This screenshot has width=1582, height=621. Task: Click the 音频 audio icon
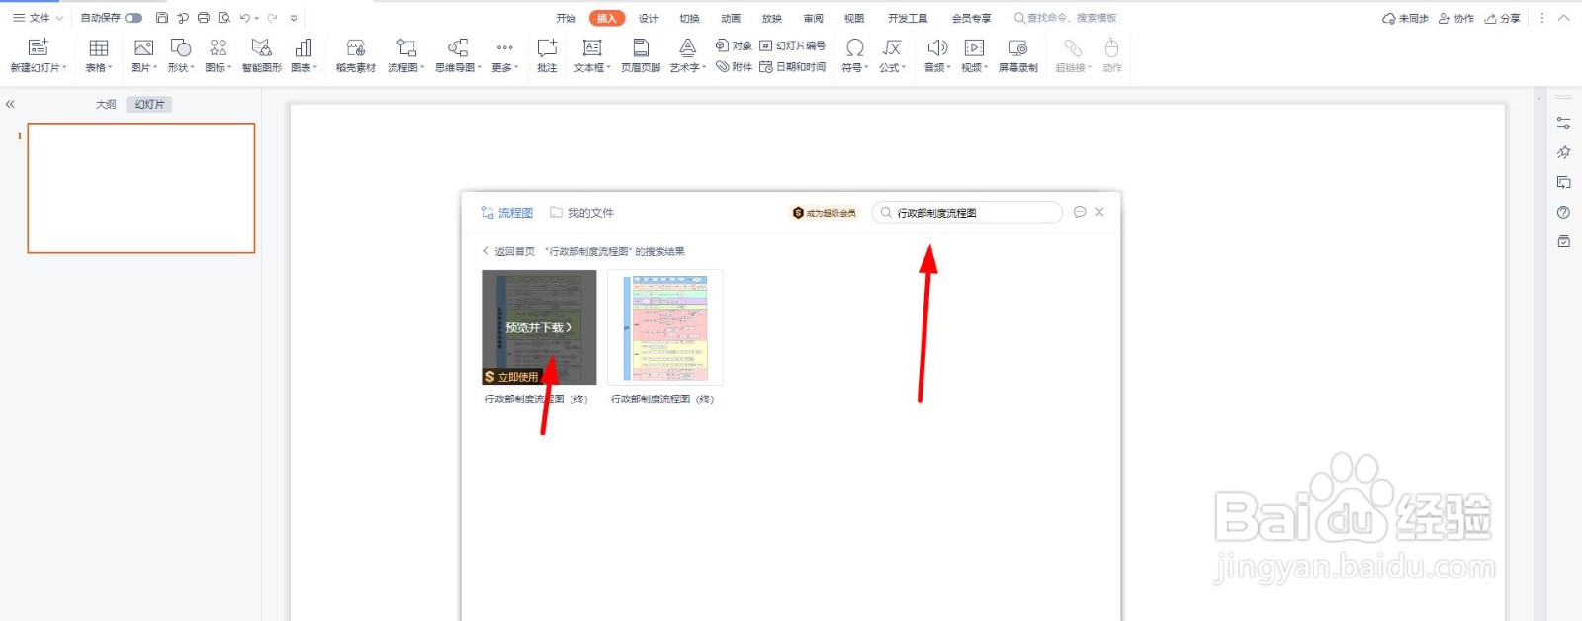(x=937, y=47)
